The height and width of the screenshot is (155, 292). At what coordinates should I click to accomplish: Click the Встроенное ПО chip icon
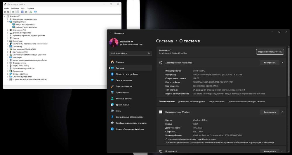(11, 30)
